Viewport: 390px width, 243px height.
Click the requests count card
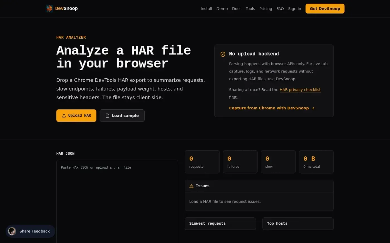pyautogui.click(x=202, y=162)
